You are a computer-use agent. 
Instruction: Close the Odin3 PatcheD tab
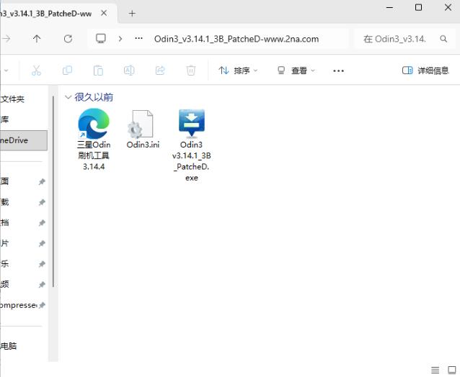(x=104, y=13)
